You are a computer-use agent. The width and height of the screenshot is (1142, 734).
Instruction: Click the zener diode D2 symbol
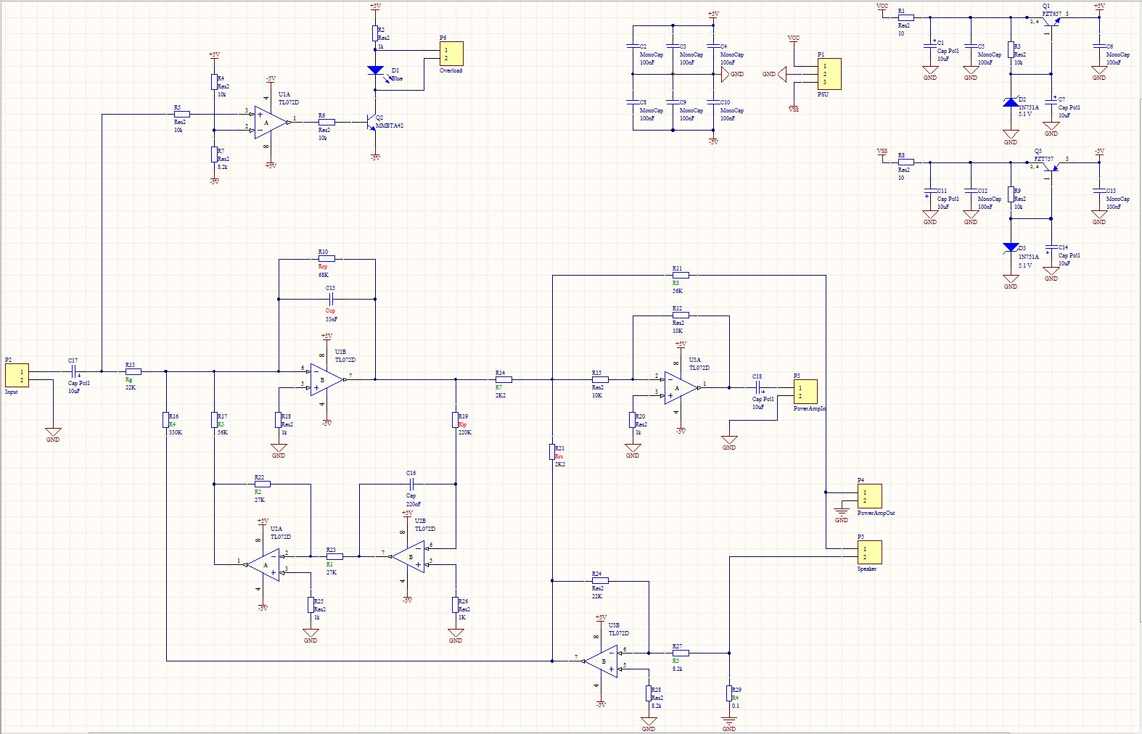[1011, 102]
